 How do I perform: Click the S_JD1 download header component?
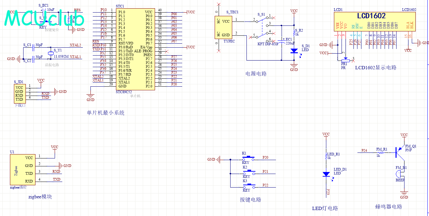pos(19,93)
